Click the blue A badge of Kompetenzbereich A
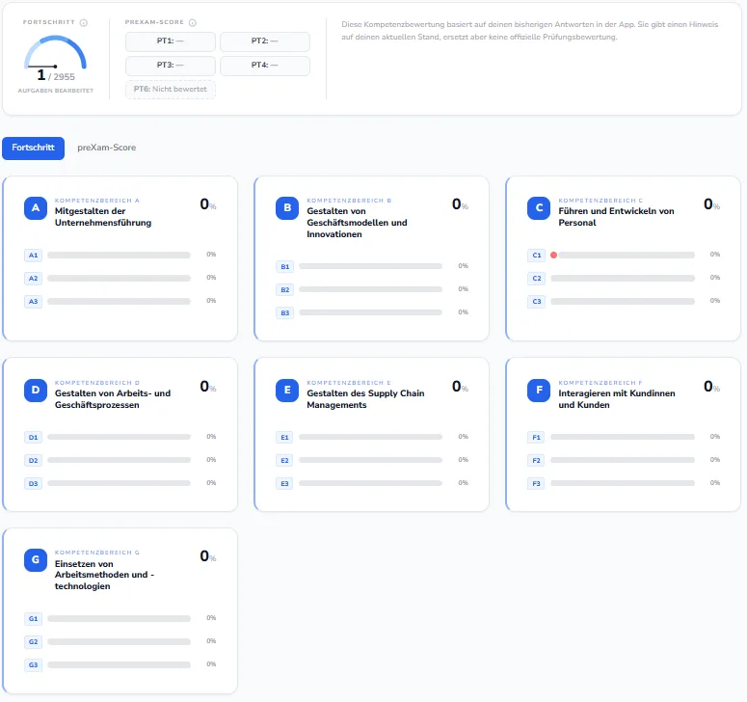This screenshot has width=747, height=702. point(36,208)
